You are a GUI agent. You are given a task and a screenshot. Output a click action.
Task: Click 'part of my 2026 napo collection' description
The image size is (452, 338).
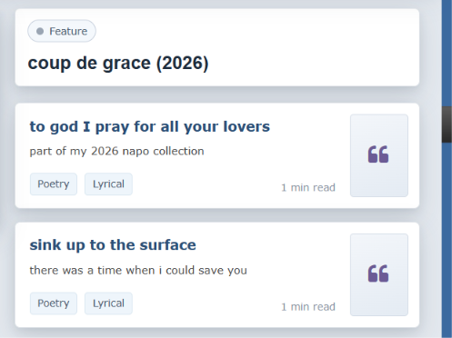coord(116,151)
